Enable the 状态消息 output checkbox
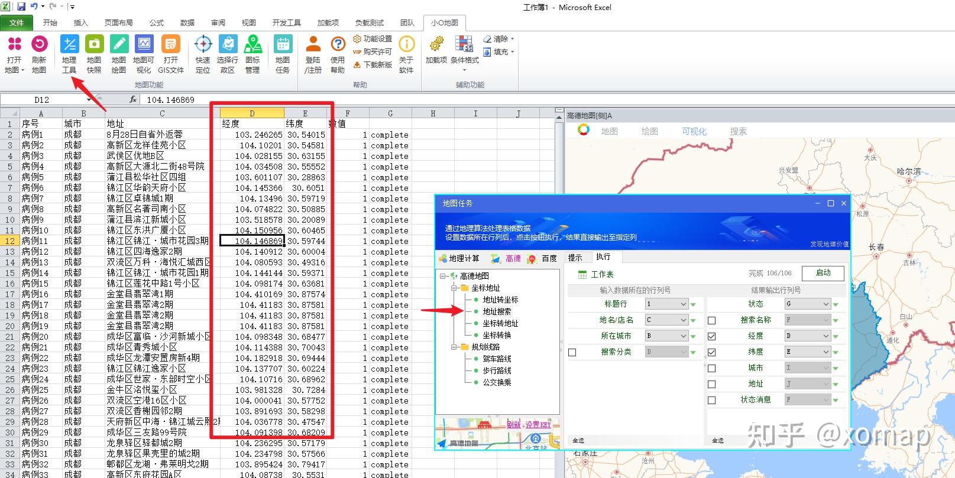This screenshot has height=478, width=955. [711, 400]
